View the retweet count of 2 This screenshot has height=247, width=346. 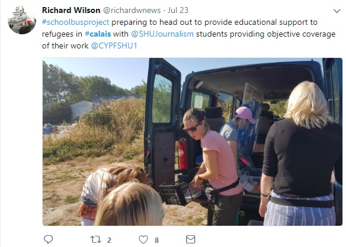109,240
